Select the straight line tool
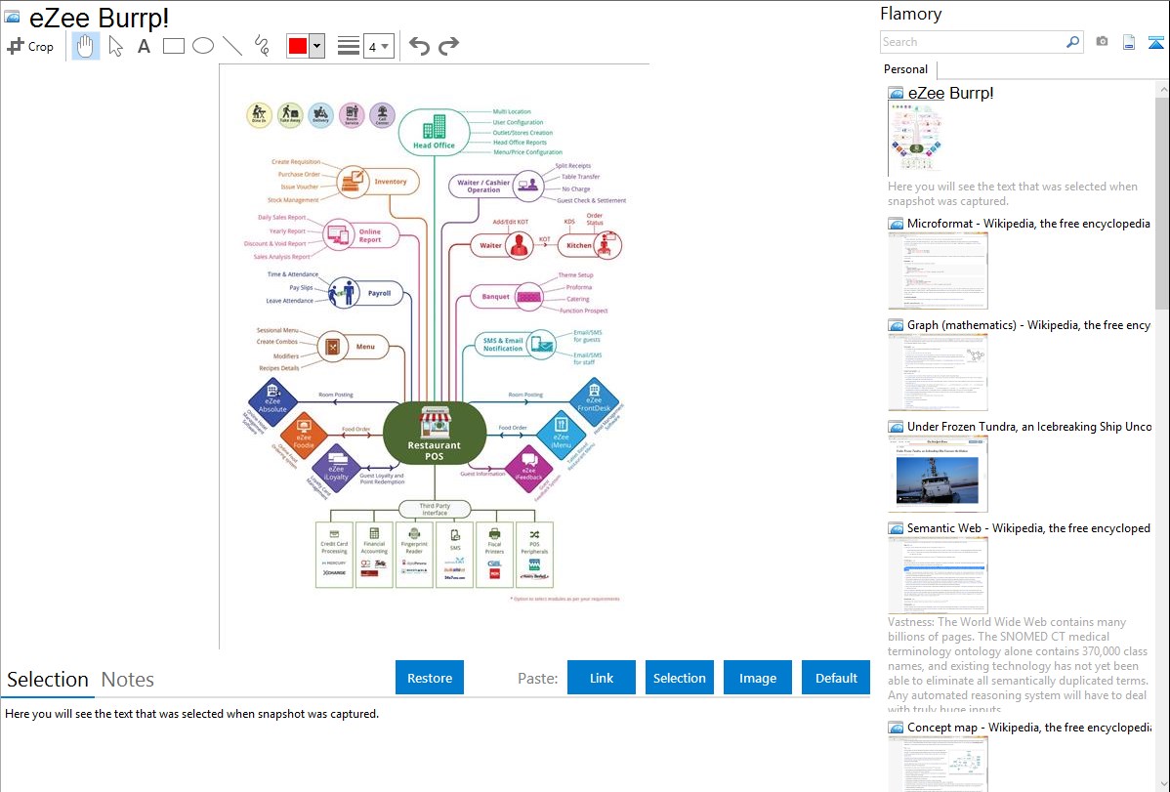The image size is (1170, 792). [x=232, y=46]
